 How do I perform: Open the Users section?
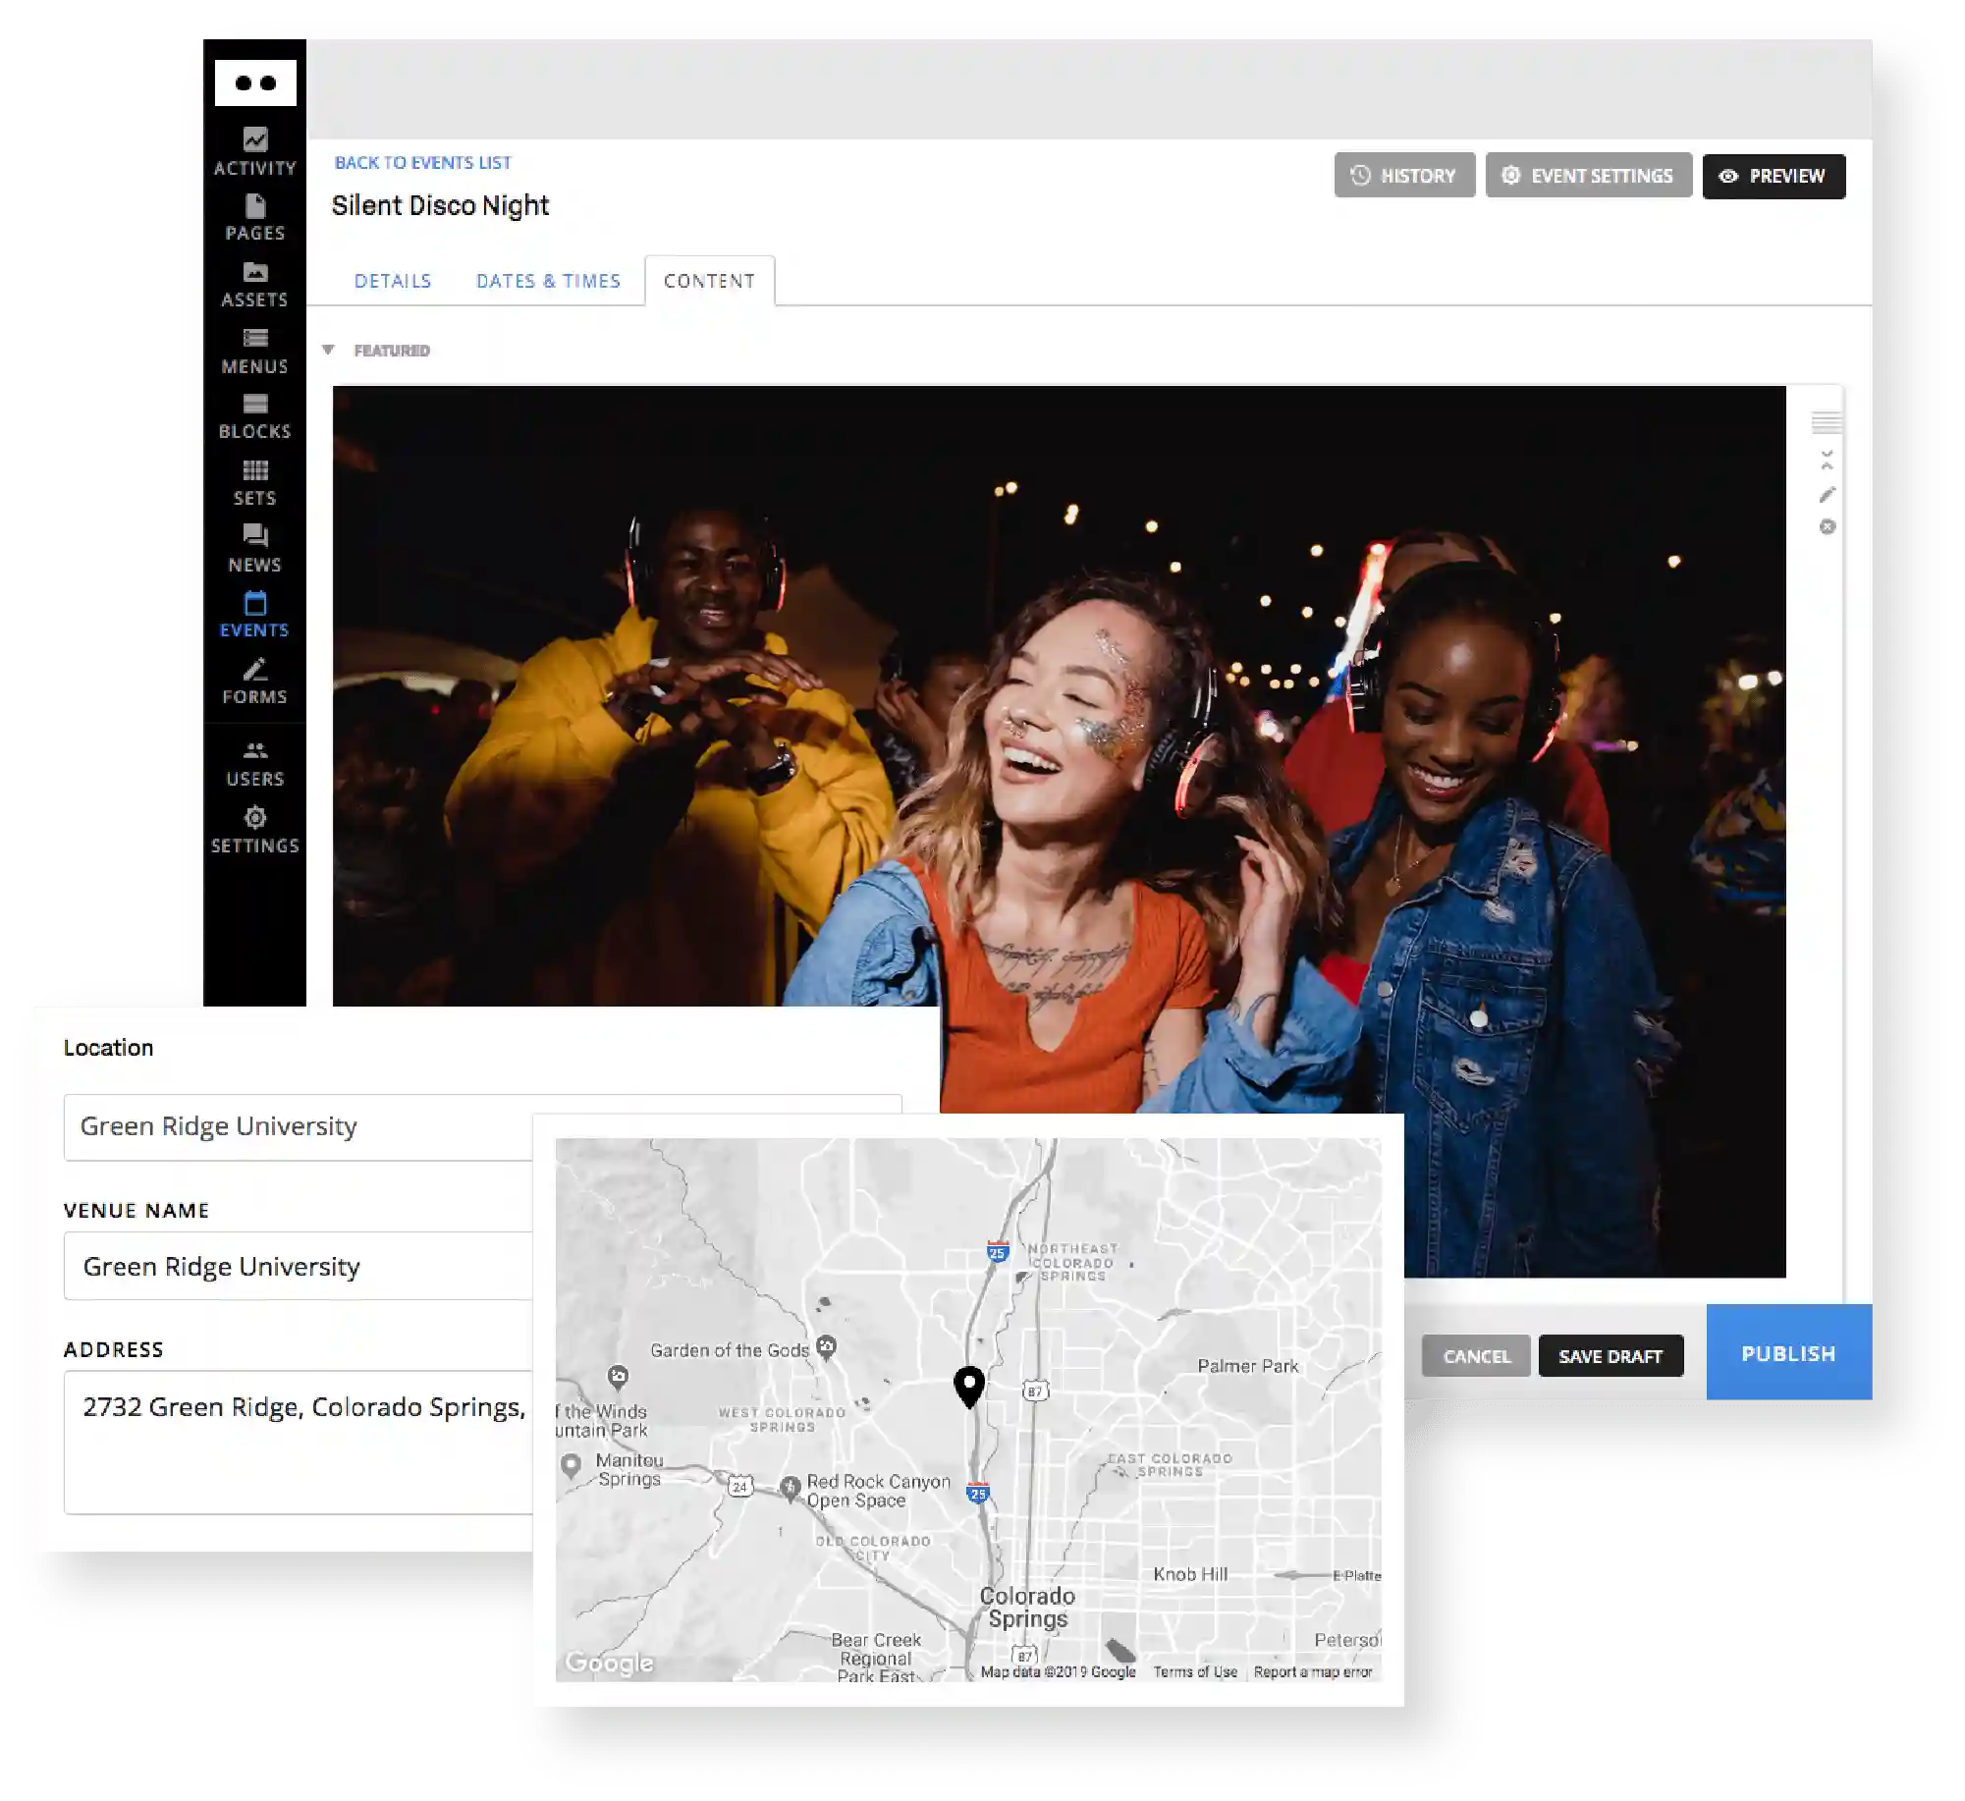coord(255,764)
